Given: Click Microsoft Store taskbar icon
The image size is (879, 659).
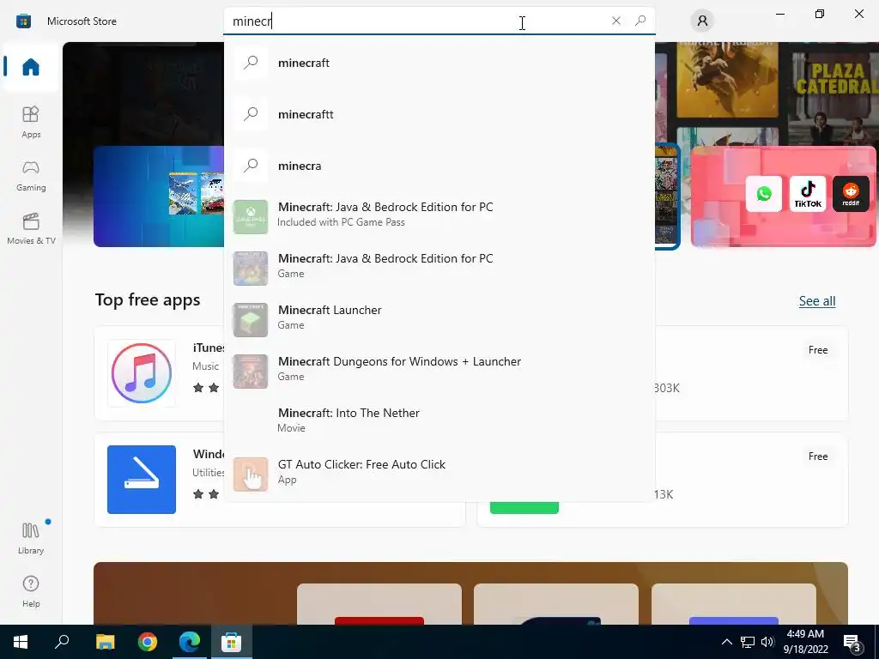Looking at the screenshot, I should [x=231, y=642].
